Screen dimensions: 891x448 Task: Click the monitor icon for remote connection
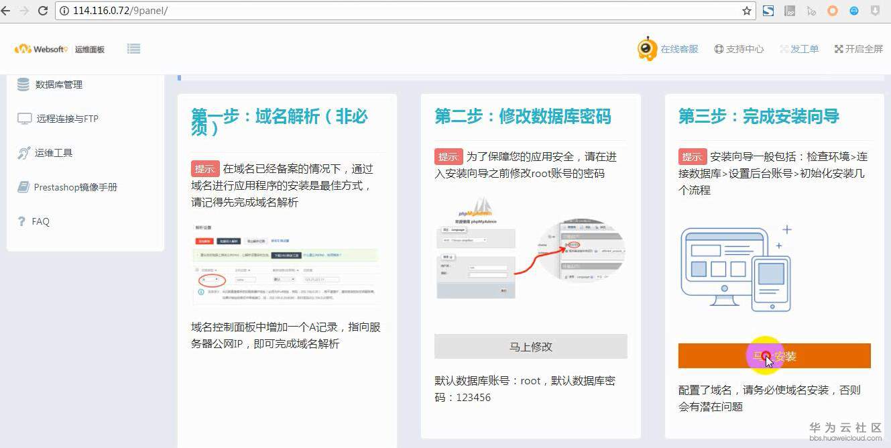click(x=25, y=119)
